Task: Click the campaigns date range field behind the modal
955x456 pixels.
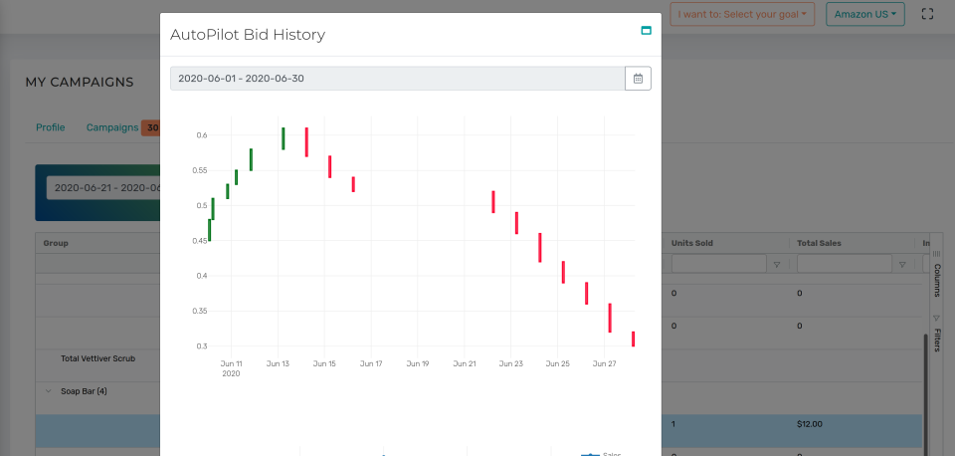Action: coord(102,187)
